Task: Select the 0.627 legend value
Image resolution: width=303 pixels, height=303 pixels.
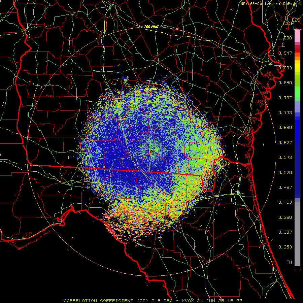Action: 285,143
